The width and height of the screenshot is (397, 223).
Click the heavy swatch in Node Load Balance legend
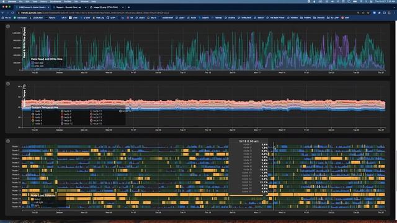pos(32,199)
